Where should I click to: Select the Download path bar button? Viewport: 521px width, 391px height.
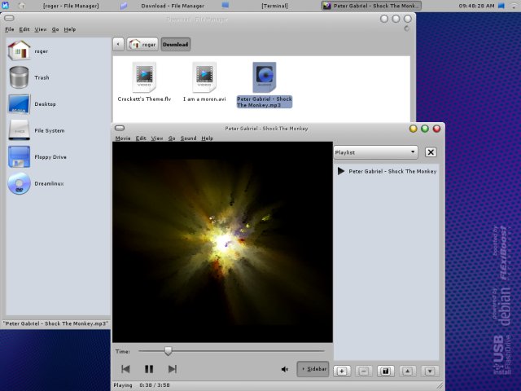pyautogui.click(x=176, y=44)
